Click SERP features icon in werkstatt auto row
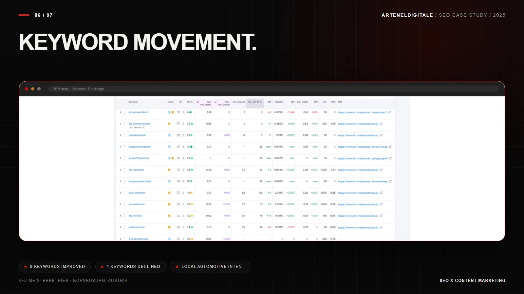Image resolution: width=524 pixels, height=294 pixels. 178,227
